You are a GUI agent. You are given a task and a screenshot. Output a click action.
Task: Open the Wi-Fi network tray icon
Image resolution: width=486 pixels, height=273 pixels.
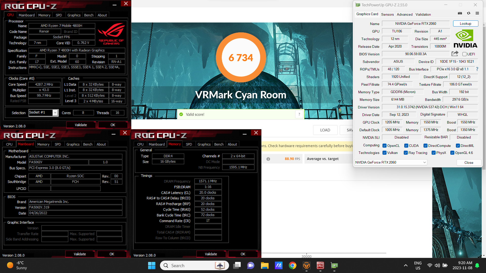point(430,265)
